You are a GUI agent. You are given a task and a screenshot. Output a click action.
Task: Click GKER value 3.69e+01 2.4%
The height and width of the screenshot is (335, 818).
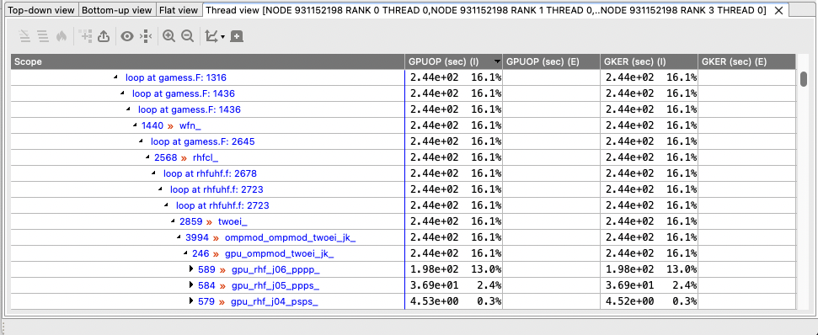pos(650,285)
